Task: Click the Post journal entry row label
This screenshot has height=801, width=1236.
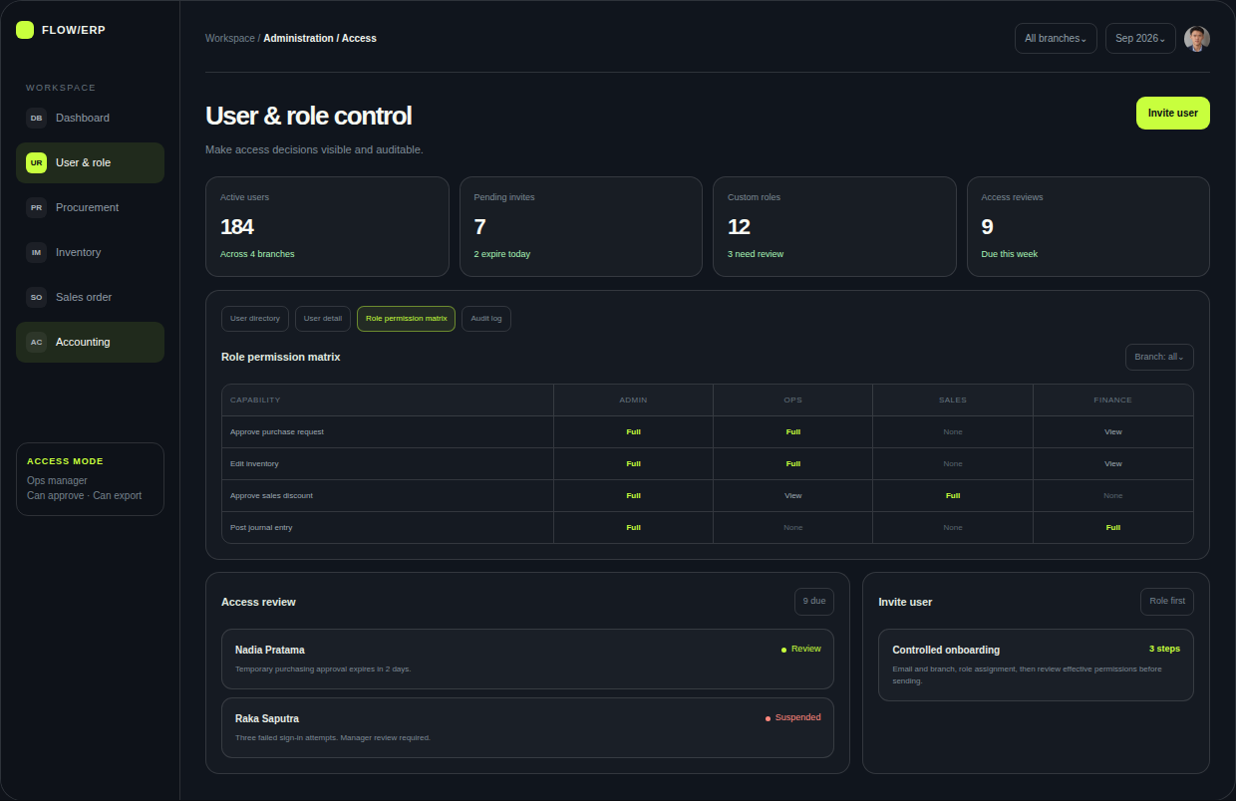Action: (x=261, y=527)
